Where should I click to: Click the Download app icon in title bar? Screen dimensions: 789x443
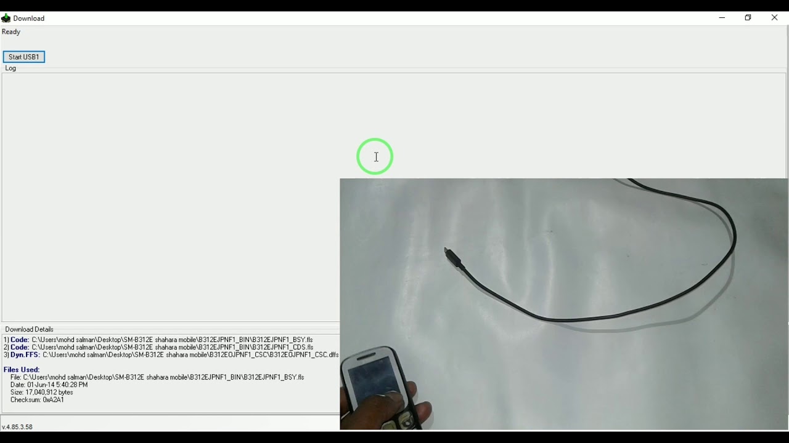[x=6, y=18]
